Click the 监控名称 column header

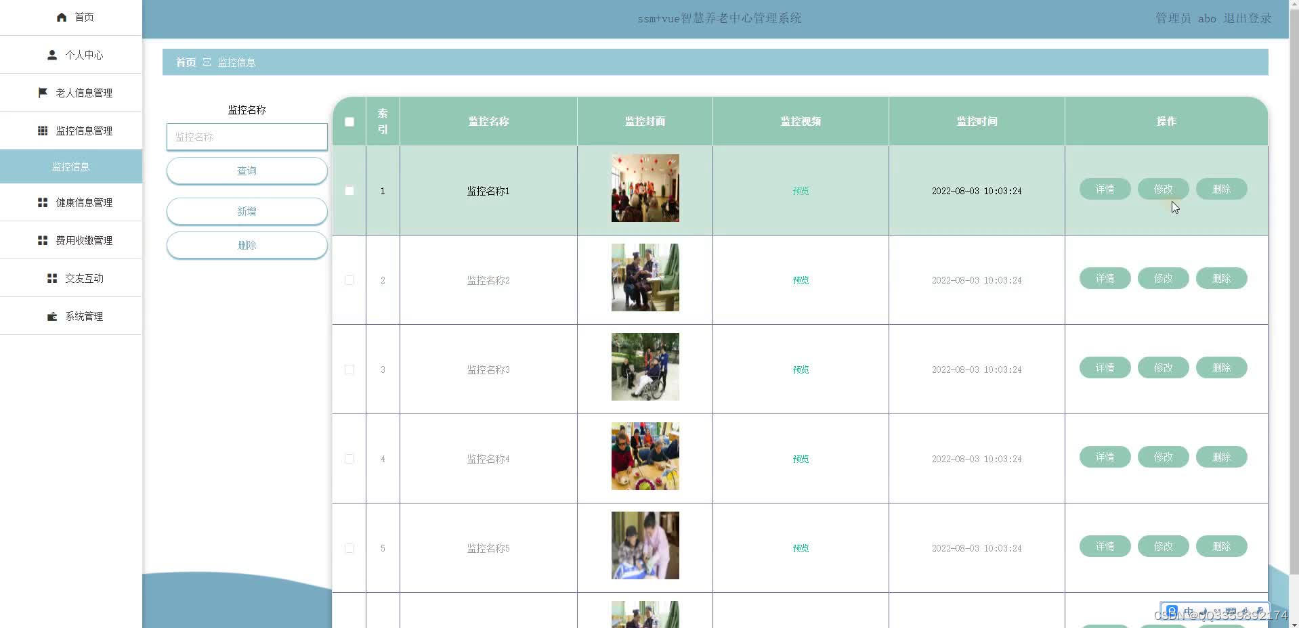(488, 121)
